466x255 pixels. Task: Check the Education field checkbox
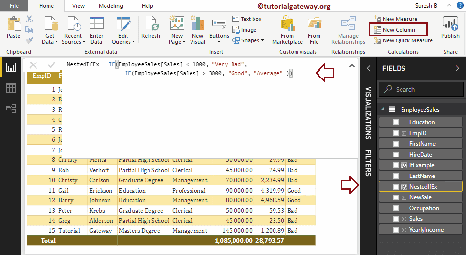[x=396, y=122]
